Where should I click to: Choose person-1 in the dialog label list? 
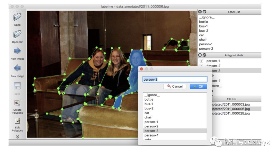pyautogui.click(x=175, y=122)
